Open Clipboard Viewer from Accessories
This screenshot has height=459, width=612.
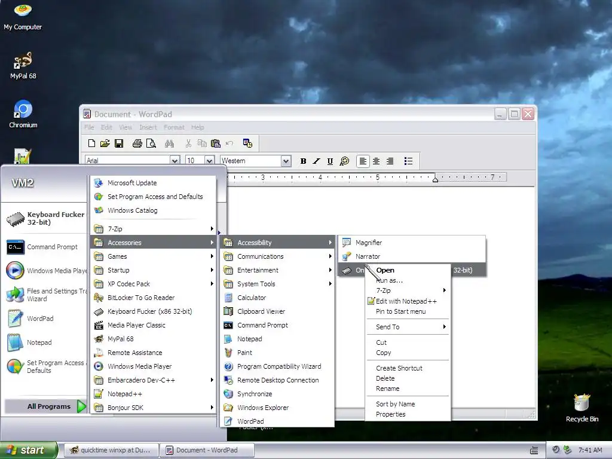coord(277,311)
